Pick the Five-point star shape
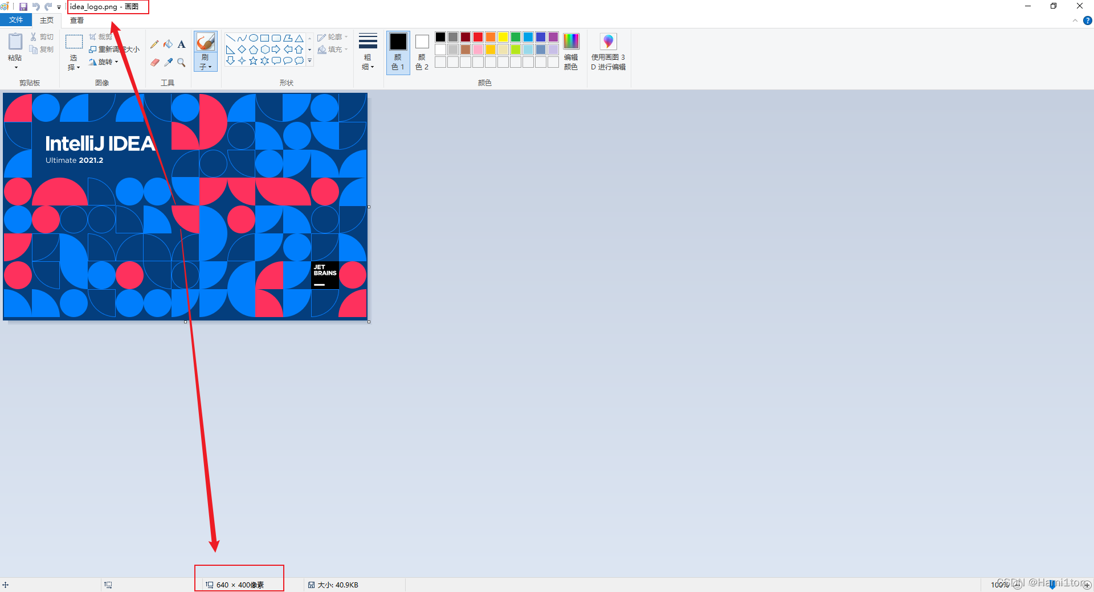 pos(253,60)
